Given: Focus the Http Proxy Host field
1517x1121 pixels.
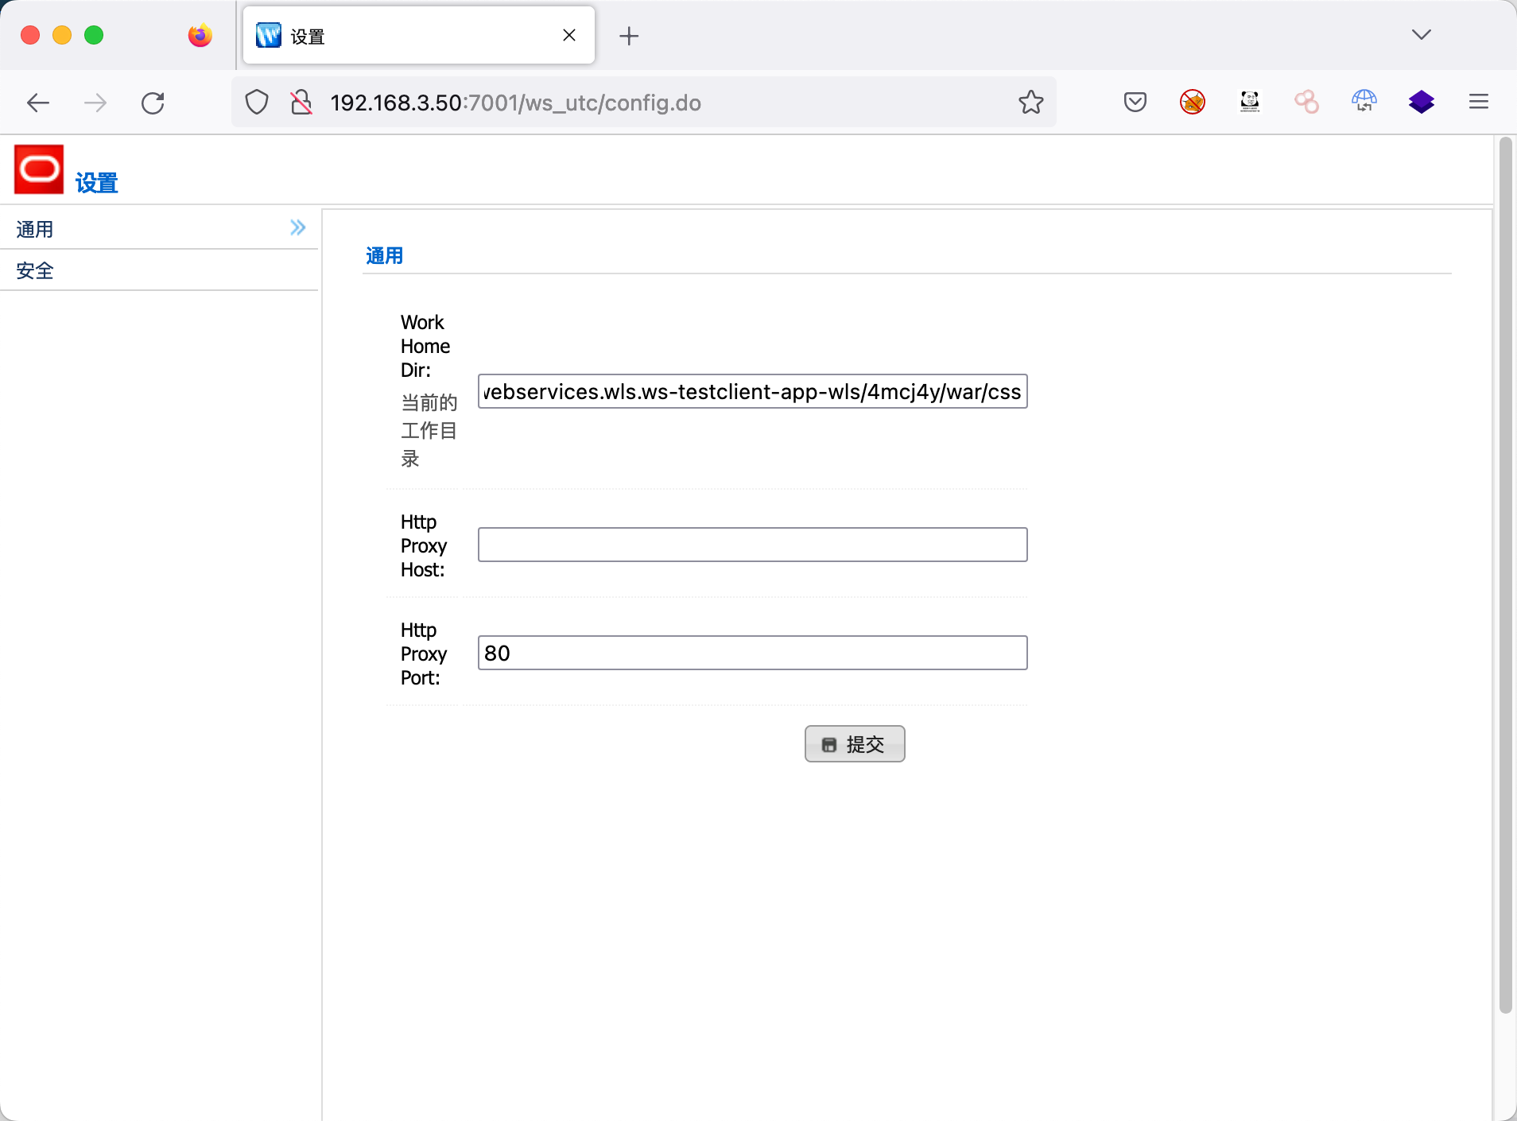Looking at the screenshot, I should click(x=752, y=545).
